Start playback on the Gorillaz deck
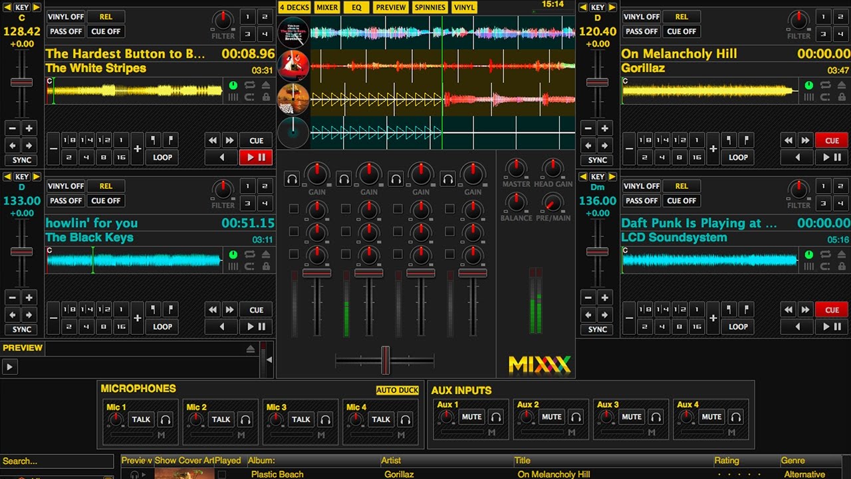Viewport: 851px width, 479px height. click(832, 158)
